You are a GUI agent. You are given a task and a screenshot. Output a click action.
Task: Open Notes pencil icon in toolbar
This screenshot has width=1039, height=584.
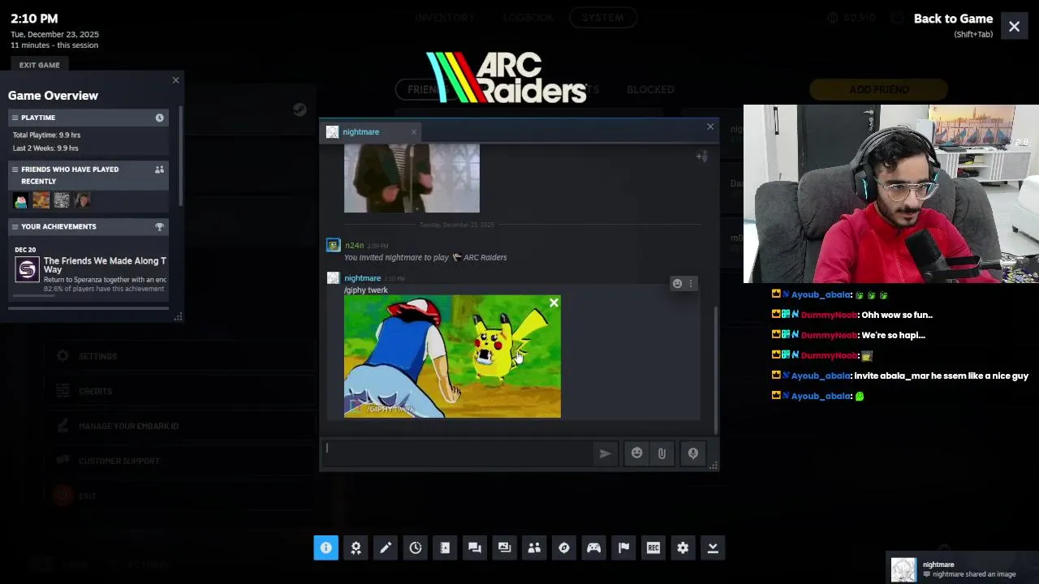[386, 548]
